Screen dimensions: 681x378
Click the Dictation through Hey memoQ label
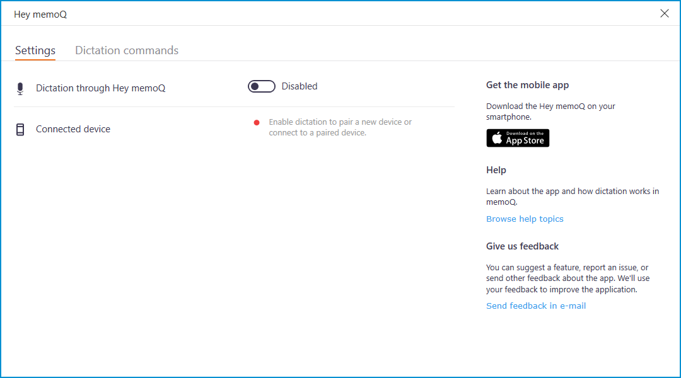(101, 88)
